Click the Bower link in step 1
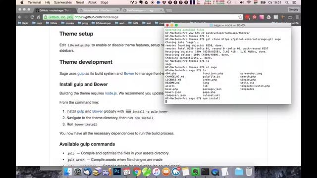This screenshot has width=317, height=178. point(98,111)
